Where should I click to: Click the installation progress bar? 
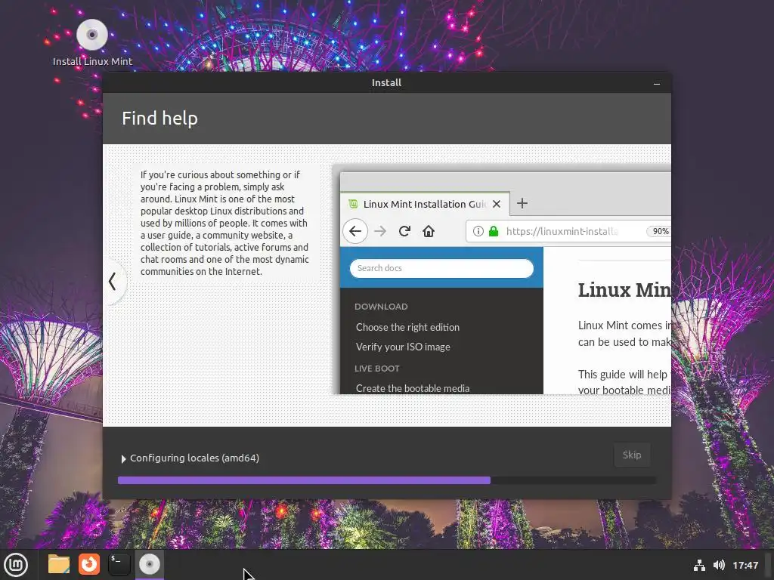[x=387, y=480]
